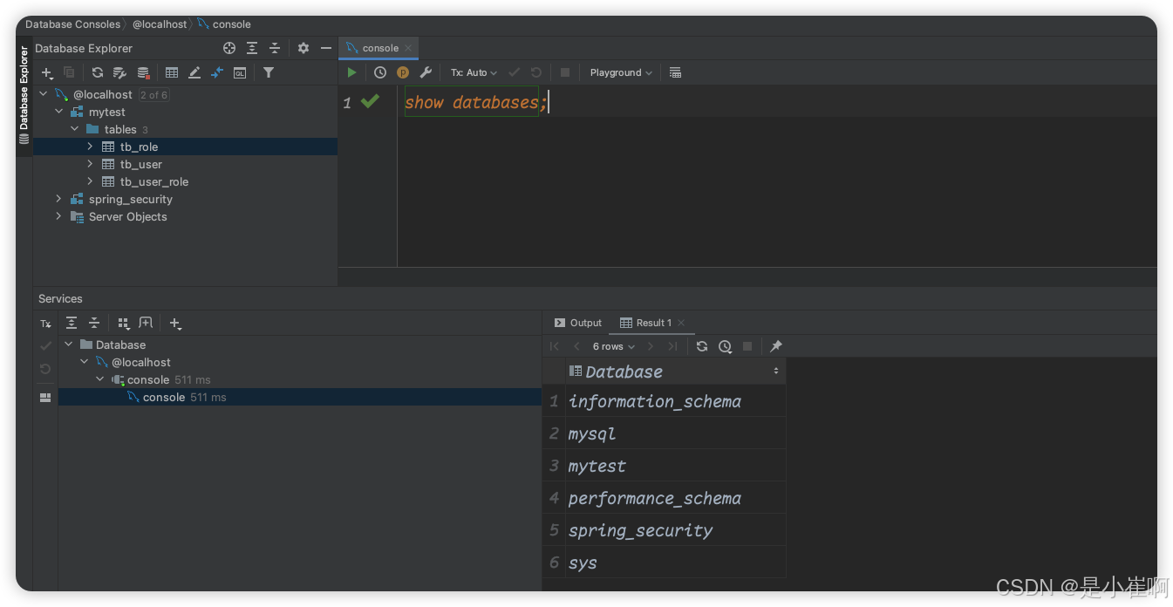Click Collapse All icon in Services toolbar
Image resolution: width=1173 pixels, height=607 pixels.
click(x=94, y=323)
